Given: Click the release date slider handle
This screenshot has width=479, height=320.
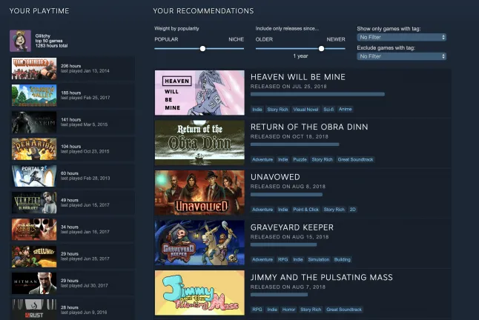Looking at the screenshot, I should [x=321, y=48].
